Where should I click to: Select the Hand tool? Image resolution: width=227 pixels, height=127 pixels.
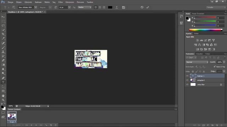tap(3, 96)
